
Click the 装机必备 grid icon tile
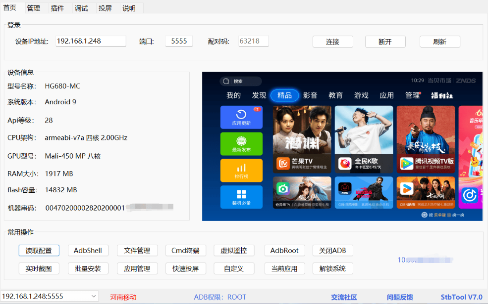[241, 197]
